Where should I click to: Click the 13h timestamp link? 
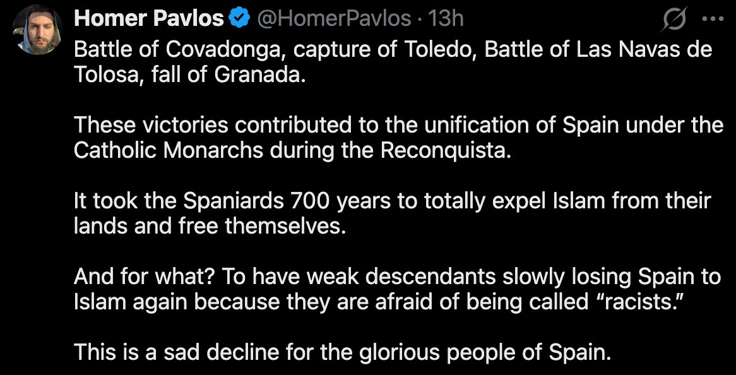click(446, 19)
